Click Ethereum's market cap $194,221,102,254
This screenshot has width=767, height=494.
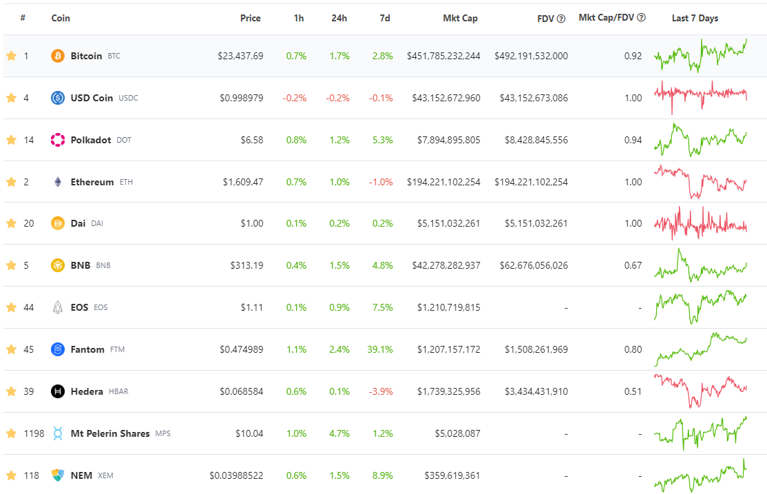[x=443, y=182]
